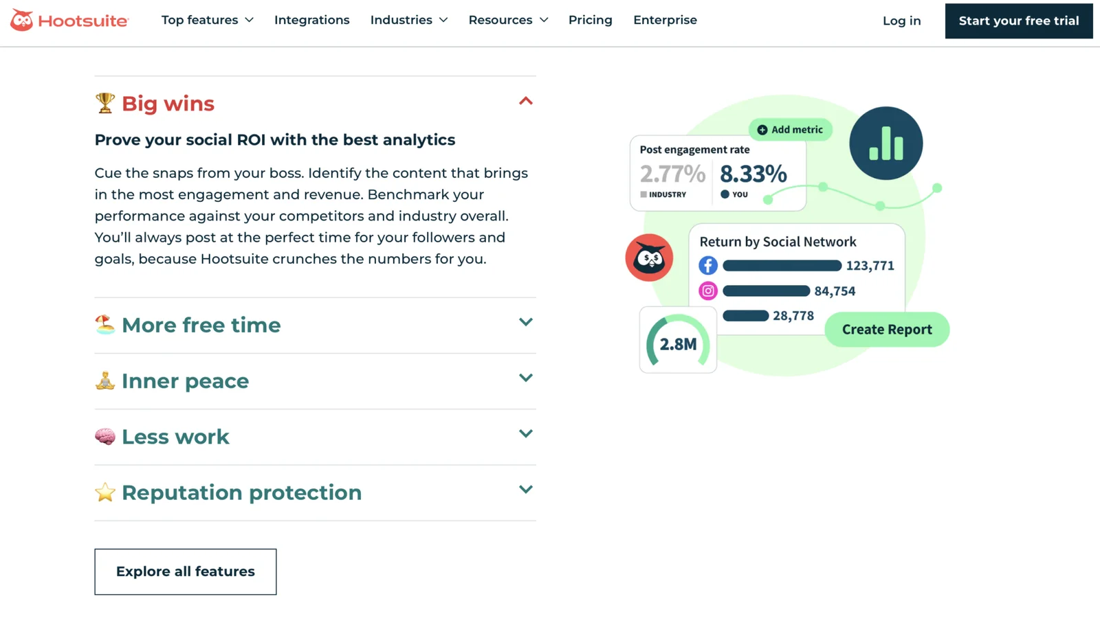Open the More free time heading

click(201, 325)
